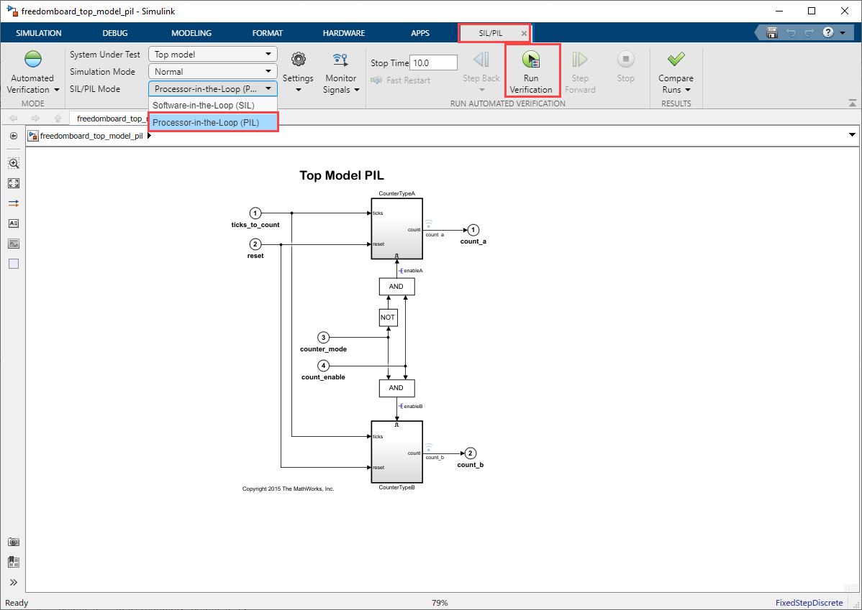Click the Save icon in title toolbar
This screenshot has height=610, width=862.
(x=772, y=33)
